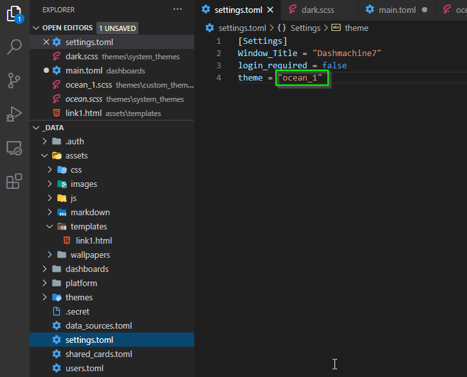Screen dimensions: 467x377
Task: Collapse the Open Editors section
Action: pyautogui.click(x=36, y=28)
